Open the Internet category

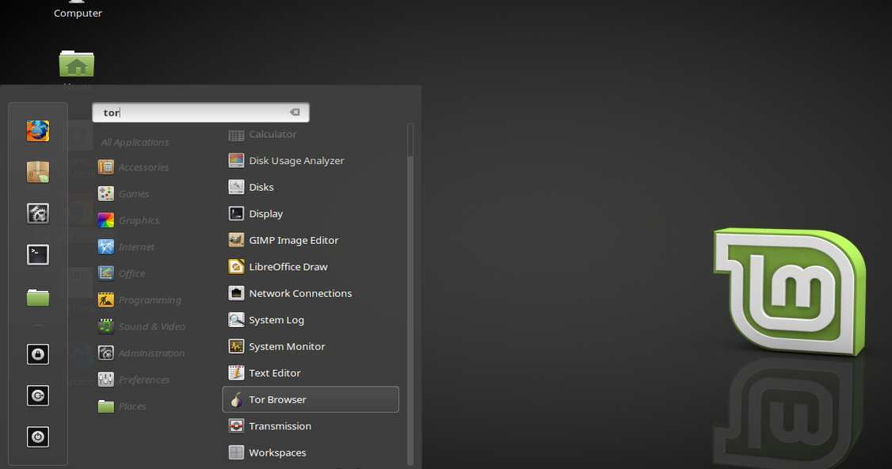pyautogui.click(x=126, y=246)
